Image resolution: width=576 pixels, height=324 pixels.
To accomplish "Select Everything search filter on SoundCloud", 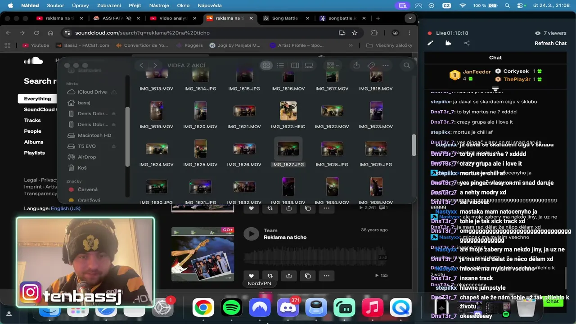I will coord(37,99).
